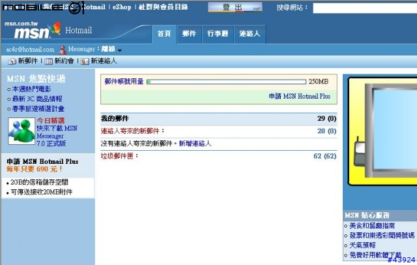Open the 28 (0) contacts mail count
This screenshot has width=417, height=265.
[x=326, y=131]
